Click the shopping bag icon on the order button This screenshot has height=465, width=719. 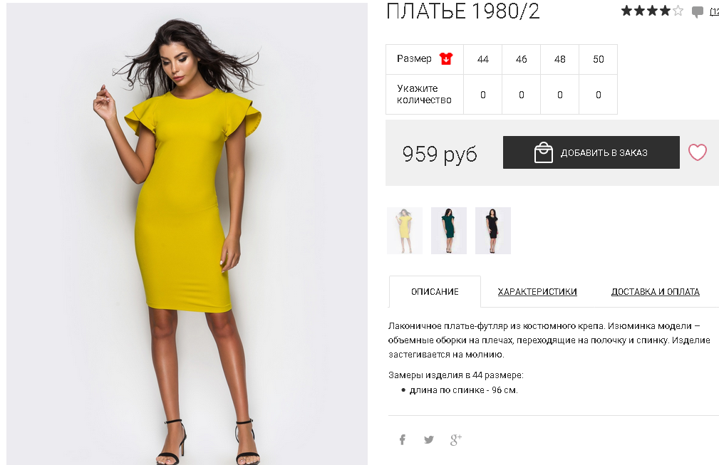click(x=544, y=152)
